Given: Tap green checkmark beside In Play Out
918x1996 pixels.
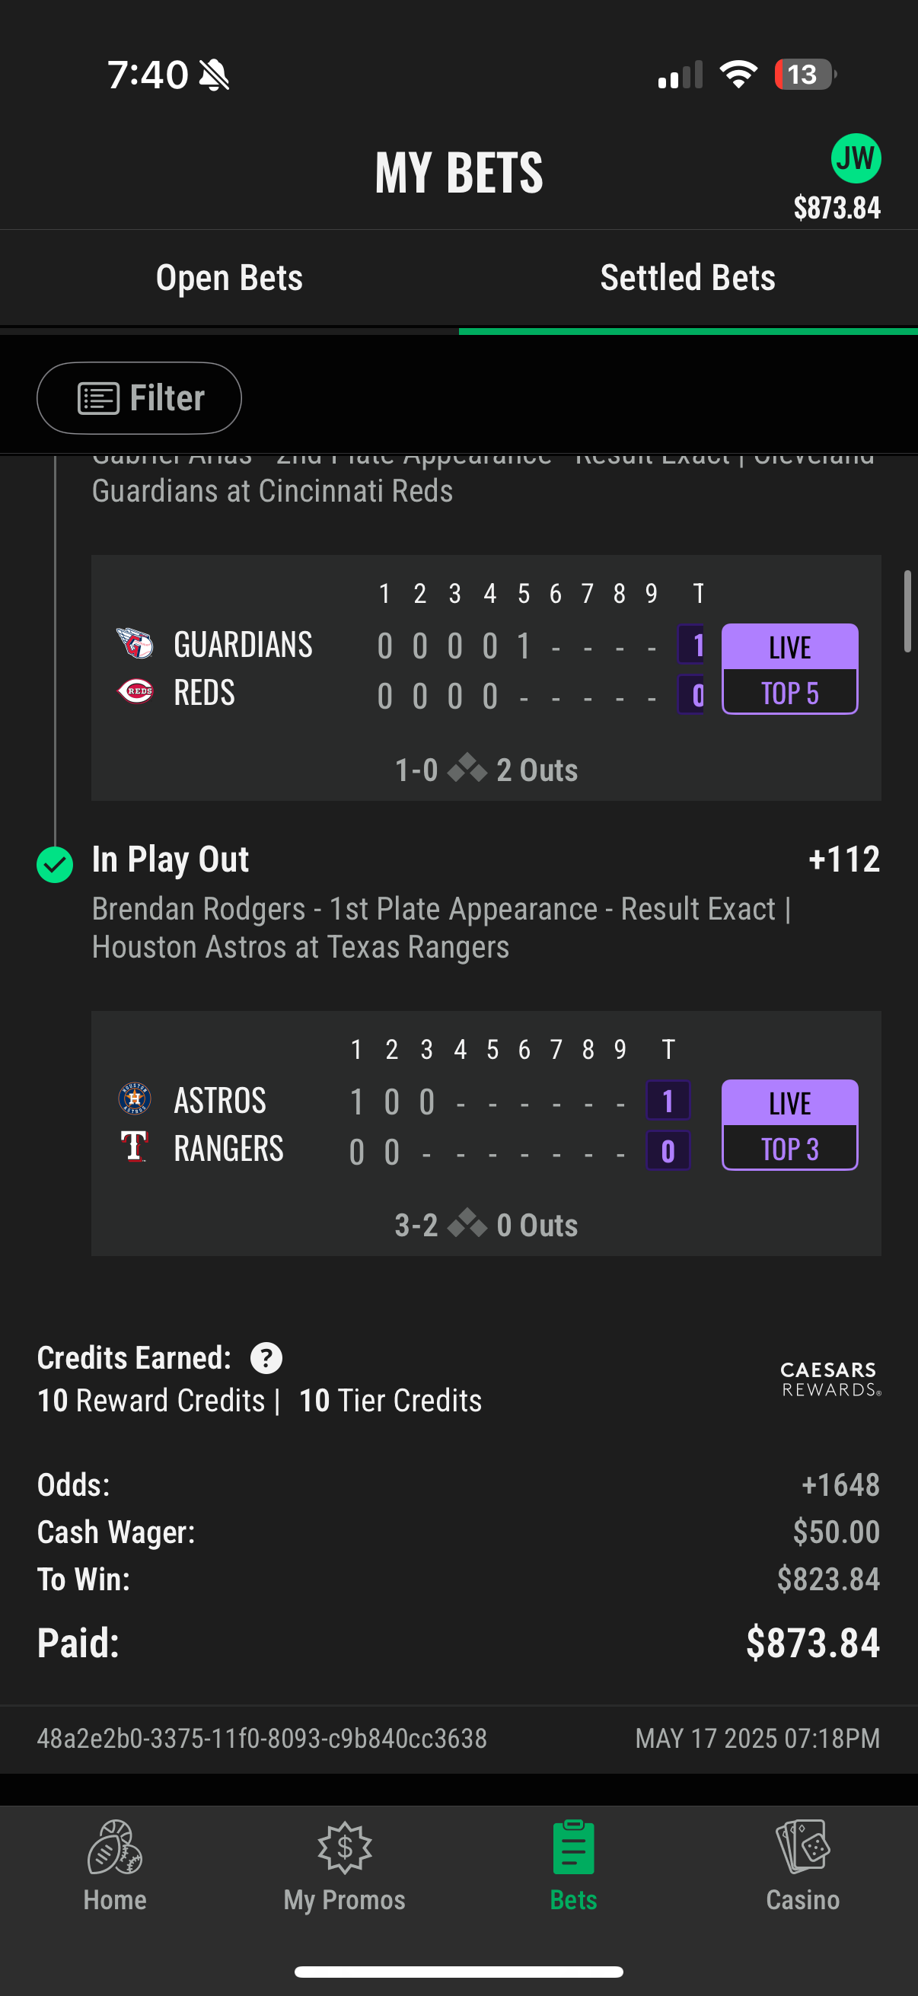Looking at the screenshot, I should [x=55, y=865].
